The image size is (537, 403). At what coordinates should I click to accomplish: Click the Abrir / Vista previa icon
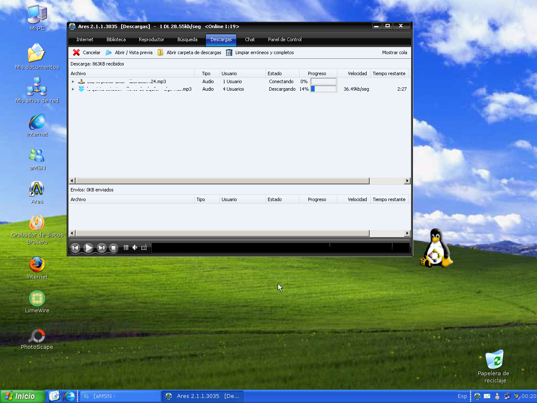[x=109, y=52]
